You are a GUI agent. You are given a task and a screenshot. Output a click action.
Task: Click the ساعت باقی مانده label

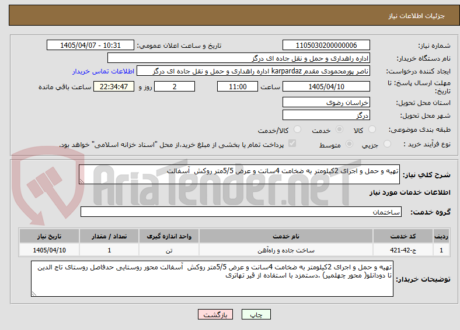65,87
